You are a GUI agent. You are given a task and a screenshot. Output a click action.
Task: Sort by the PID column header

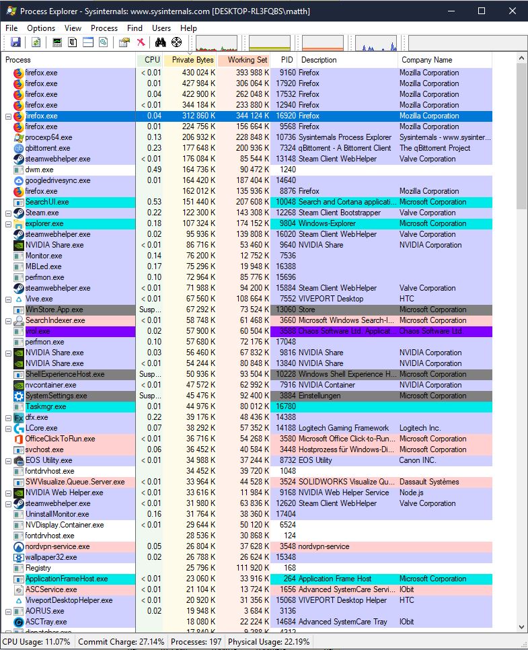point(285,60)
